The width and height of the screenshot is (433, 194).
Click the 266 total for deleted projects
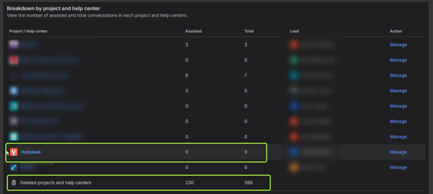pyautogui.click(x=248, y=183)
